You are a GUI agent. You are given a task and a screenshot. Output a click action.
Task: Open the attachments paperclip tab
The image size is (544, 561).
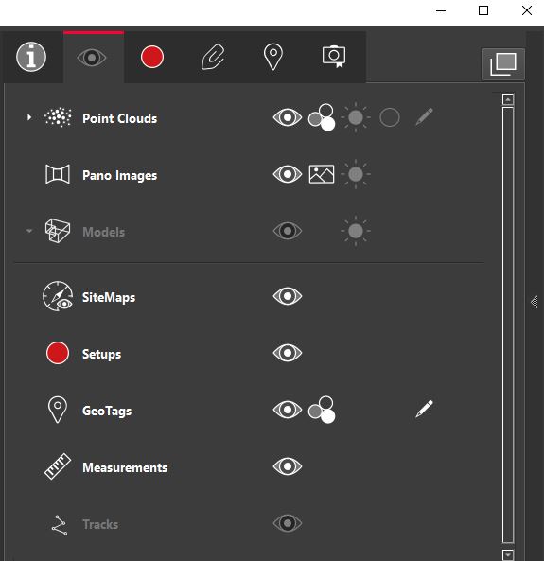pyautogui.click(x=213, y=57)
